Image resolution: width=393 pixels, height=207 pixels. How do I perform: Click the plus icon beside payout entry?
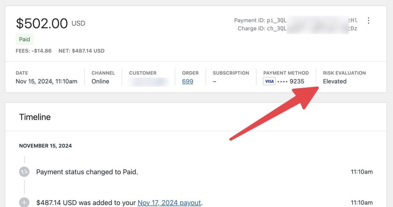24,203
